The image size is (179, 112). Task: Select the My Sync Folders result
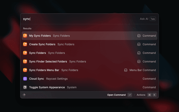click(x=40, y=36)
